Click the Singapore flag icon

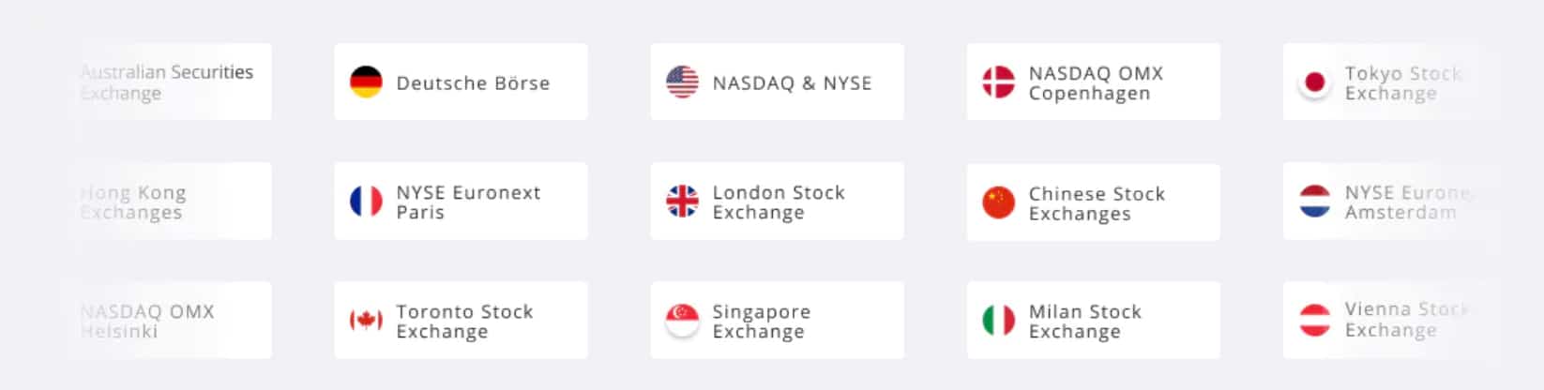(682, 320)
